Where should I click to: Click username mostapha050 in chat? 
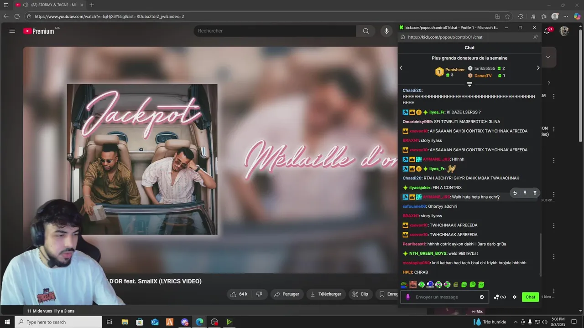coord(416,263)
